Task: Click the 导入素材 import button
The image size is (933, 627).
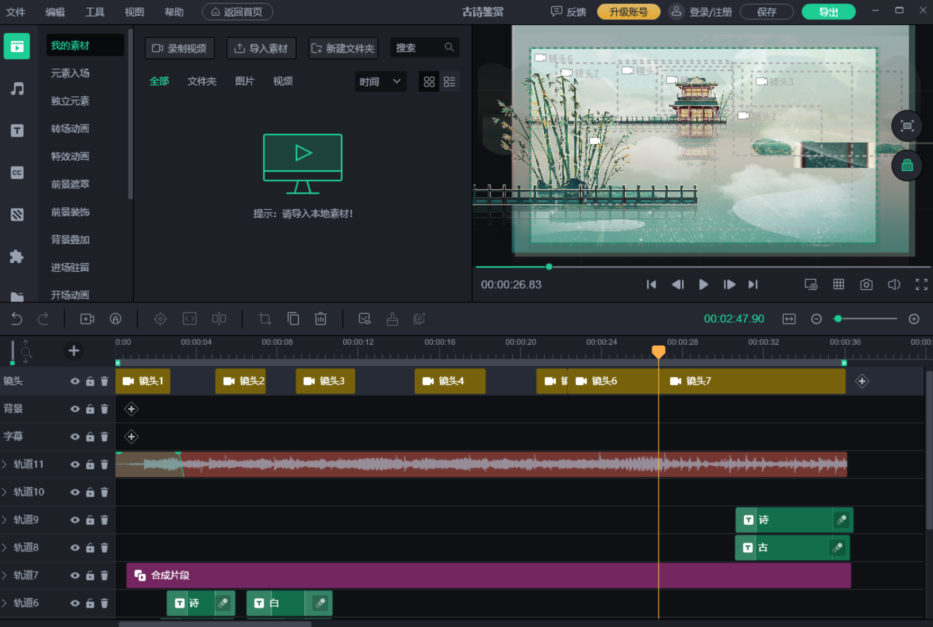Action: click(261, 48)
